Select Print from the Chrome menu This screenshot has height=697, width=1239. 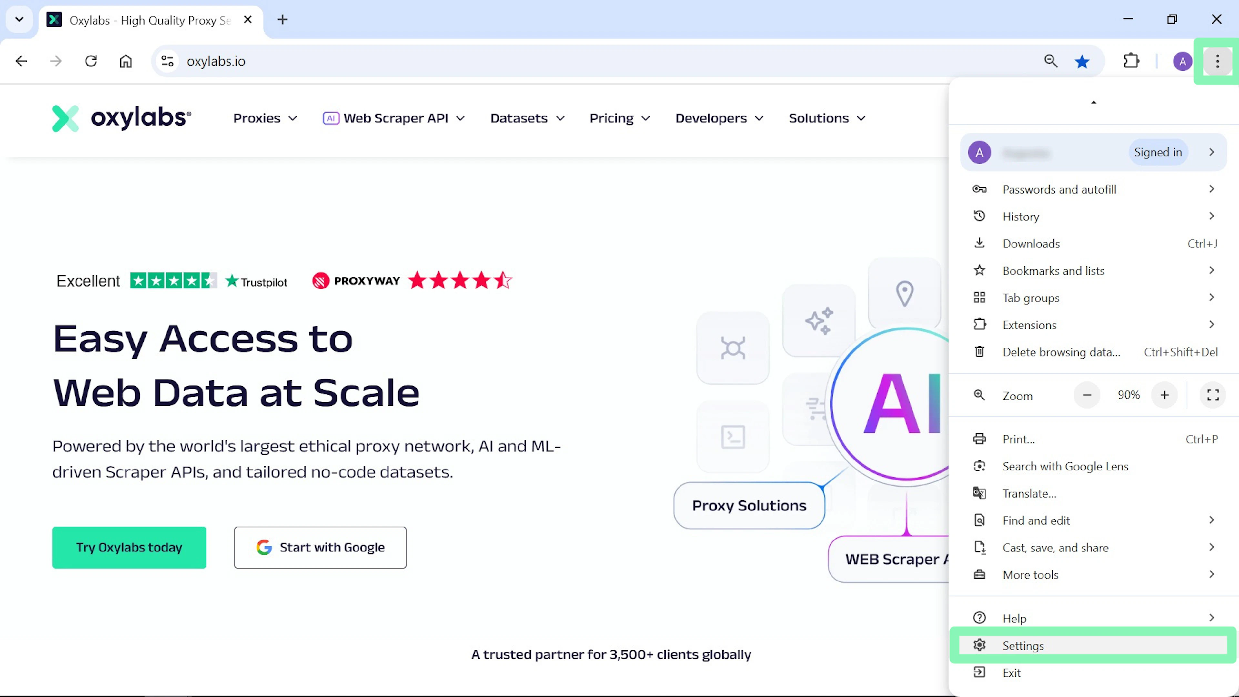[x=1093, y=439]
